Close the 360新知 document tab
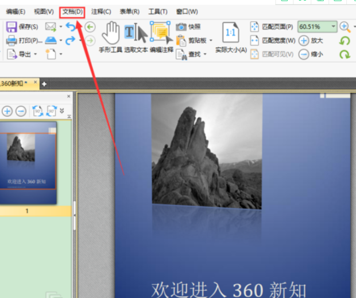356x298 pixels. pyautogui.click(x=35, y=82)
